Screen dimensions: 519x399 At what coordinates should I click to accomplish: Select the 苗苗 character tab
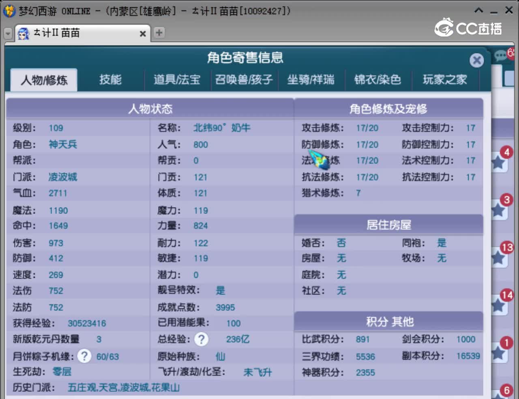pos(83,33)
